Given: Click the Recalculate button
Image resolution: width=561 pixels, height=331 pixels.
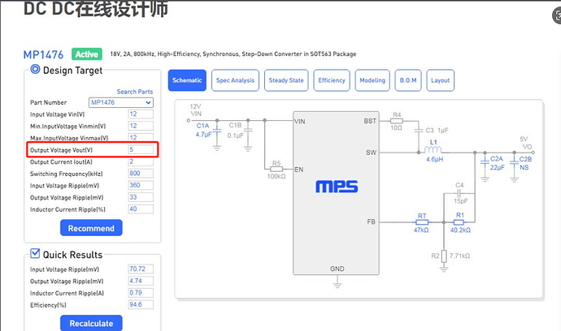Looking at the screenshot, I should pos(91,323).
